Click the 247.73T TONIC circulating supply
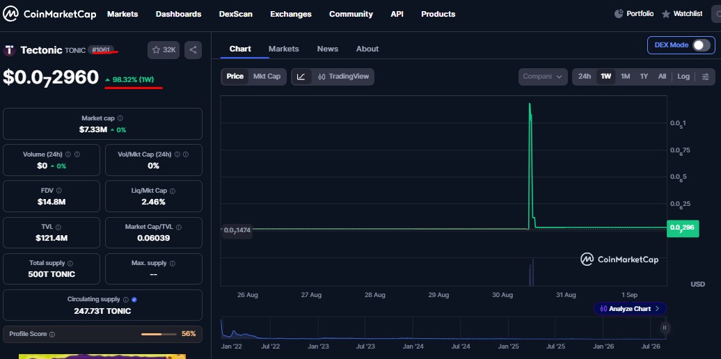Screen dimensions: 721x359 (102, 311)
